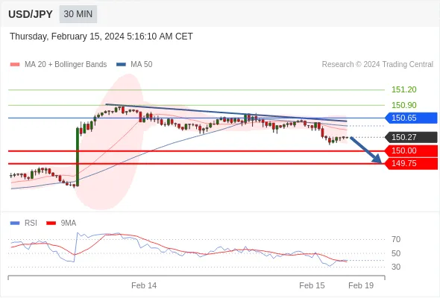The width and height of the screenshot is (440, 298).
Task: Click the pink MA 20 Bollinger Bands swatch
Action: click(15, 65)
